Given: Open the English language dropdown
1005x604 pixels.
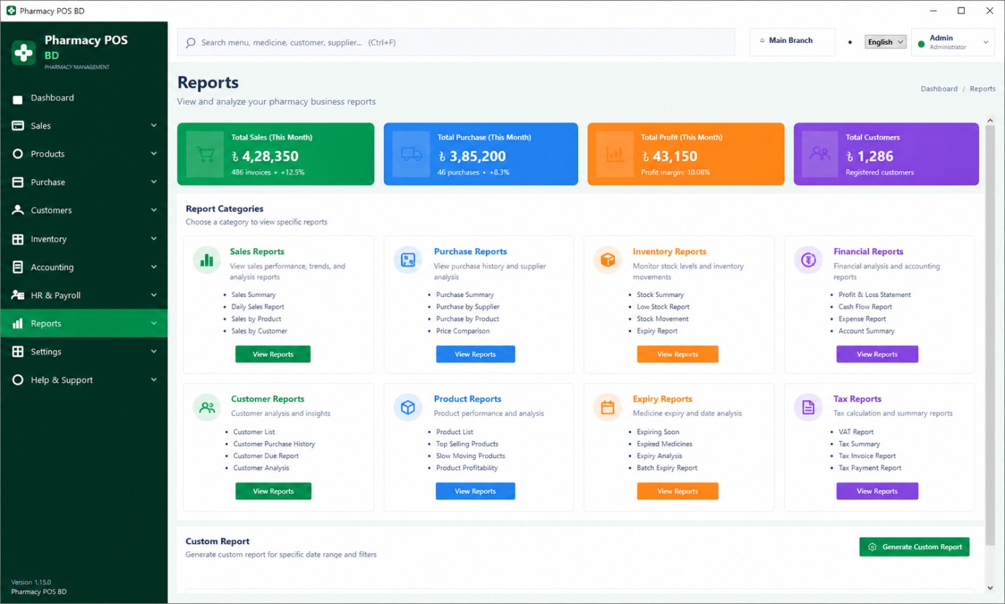Looking at the screenshot, I should click(x=885, y=42).
